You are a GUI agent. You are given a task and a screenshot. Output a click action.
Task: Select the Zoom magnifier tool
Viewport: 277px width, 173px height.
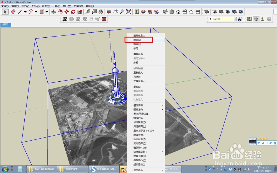(x=122, y=12)
